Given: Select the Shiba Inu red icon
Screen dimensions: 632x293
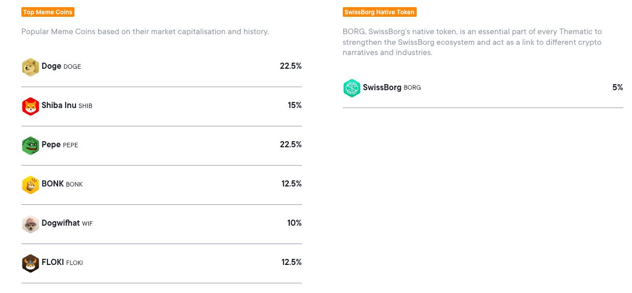Looking at the screenshot, I should click(31, 106).
